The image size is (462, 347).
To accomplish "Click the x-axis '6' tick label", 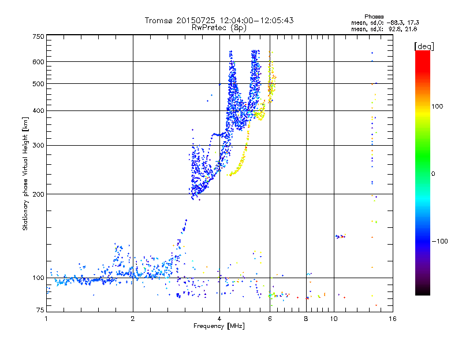I will pyautogui.click(x=270, y=319).
